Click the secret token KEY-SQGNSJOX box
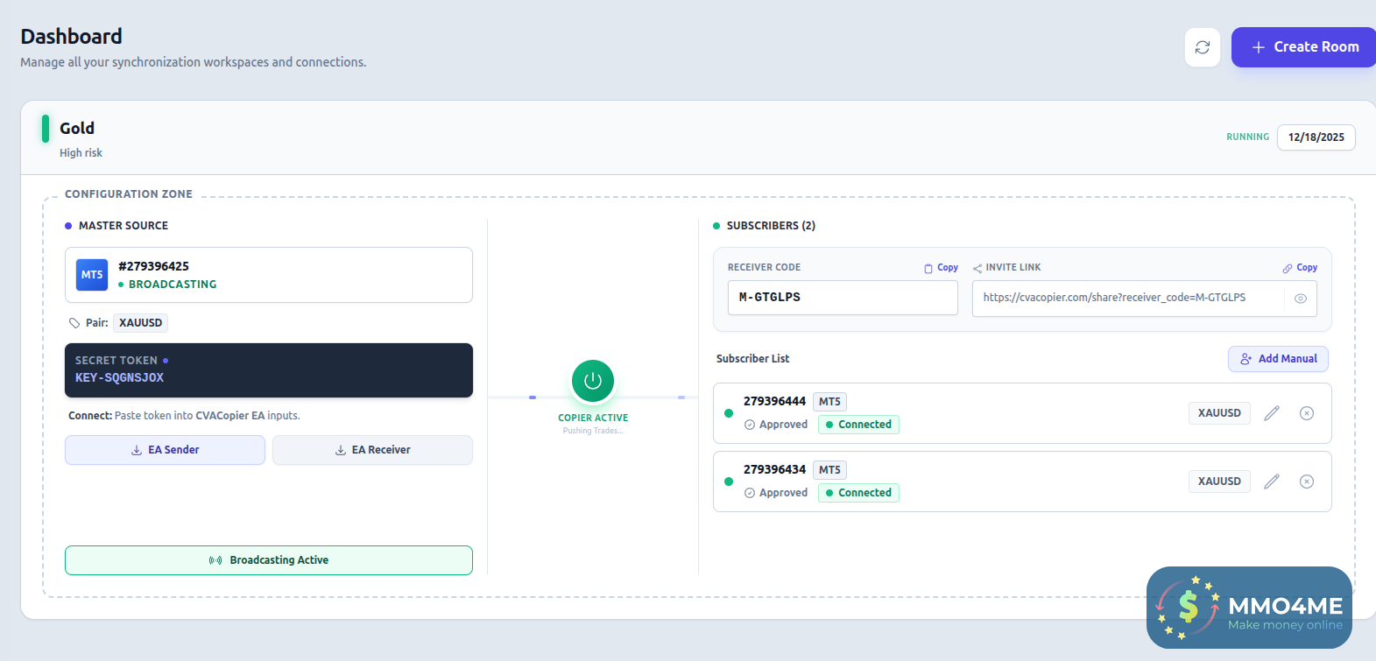 coord(269,370)
